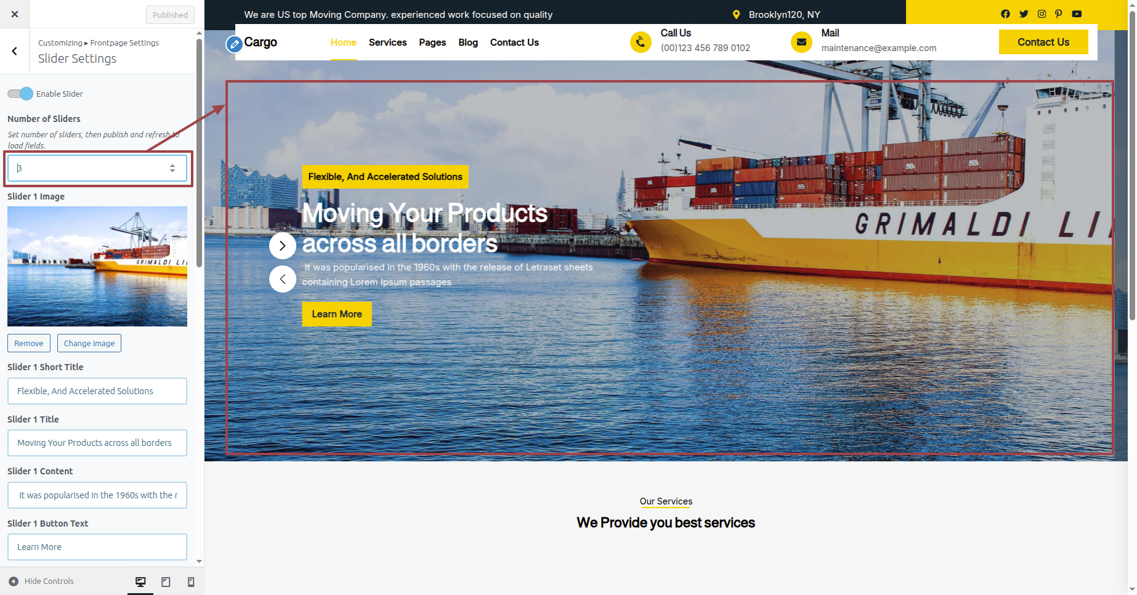This screenshot has height=595, width=1137.
Task: Go to previous slide arrow button
Action: (283, 279)
